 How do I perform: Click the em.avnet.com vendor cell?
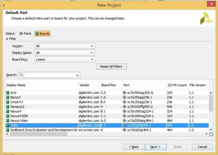click(89, 130)
